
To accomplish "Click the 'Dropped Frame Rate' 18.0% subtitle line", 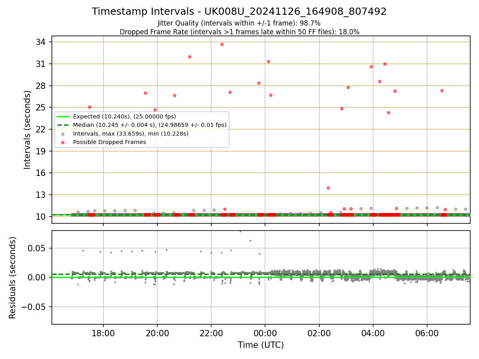I will point(239,32).
